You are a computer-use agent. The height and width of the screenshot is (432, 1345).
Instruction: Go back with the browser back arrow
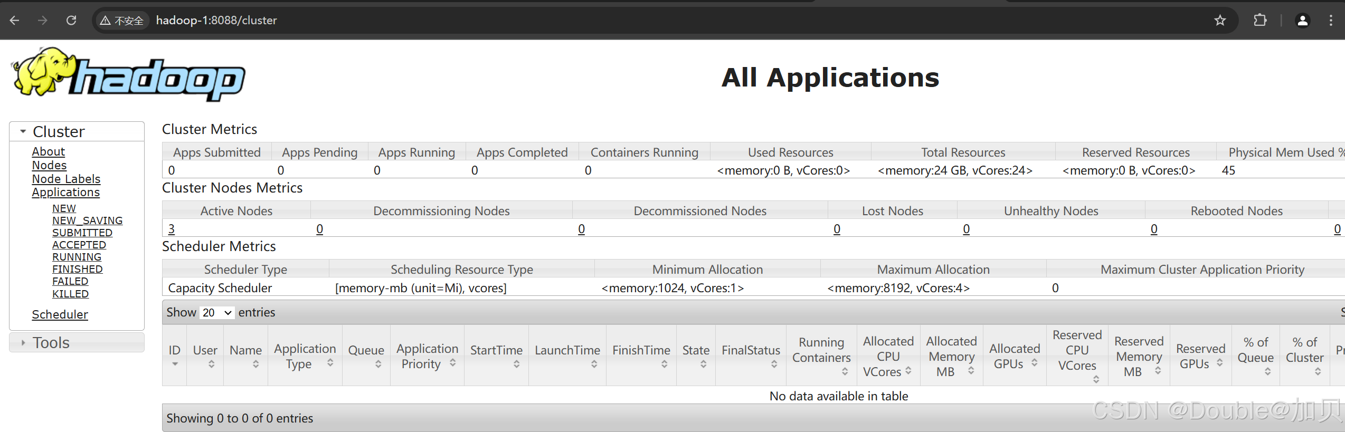pyautogui.click(x=15, y=21)
